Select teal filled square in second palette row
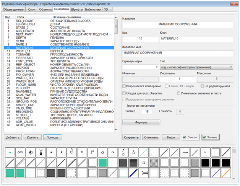This screenshot has height=186, width=240. point(102,162)
